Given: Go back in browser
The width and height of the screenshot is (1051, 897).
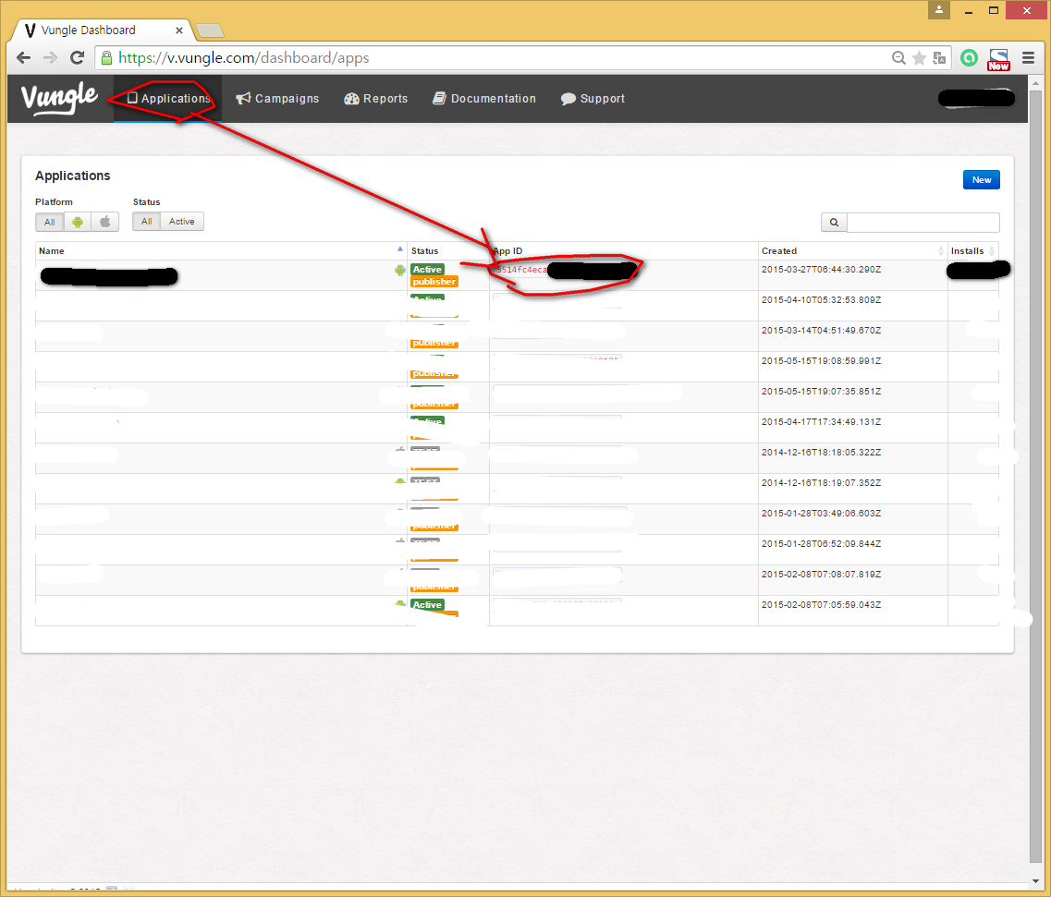Looking at the screenshot, I should click(23, 57).
